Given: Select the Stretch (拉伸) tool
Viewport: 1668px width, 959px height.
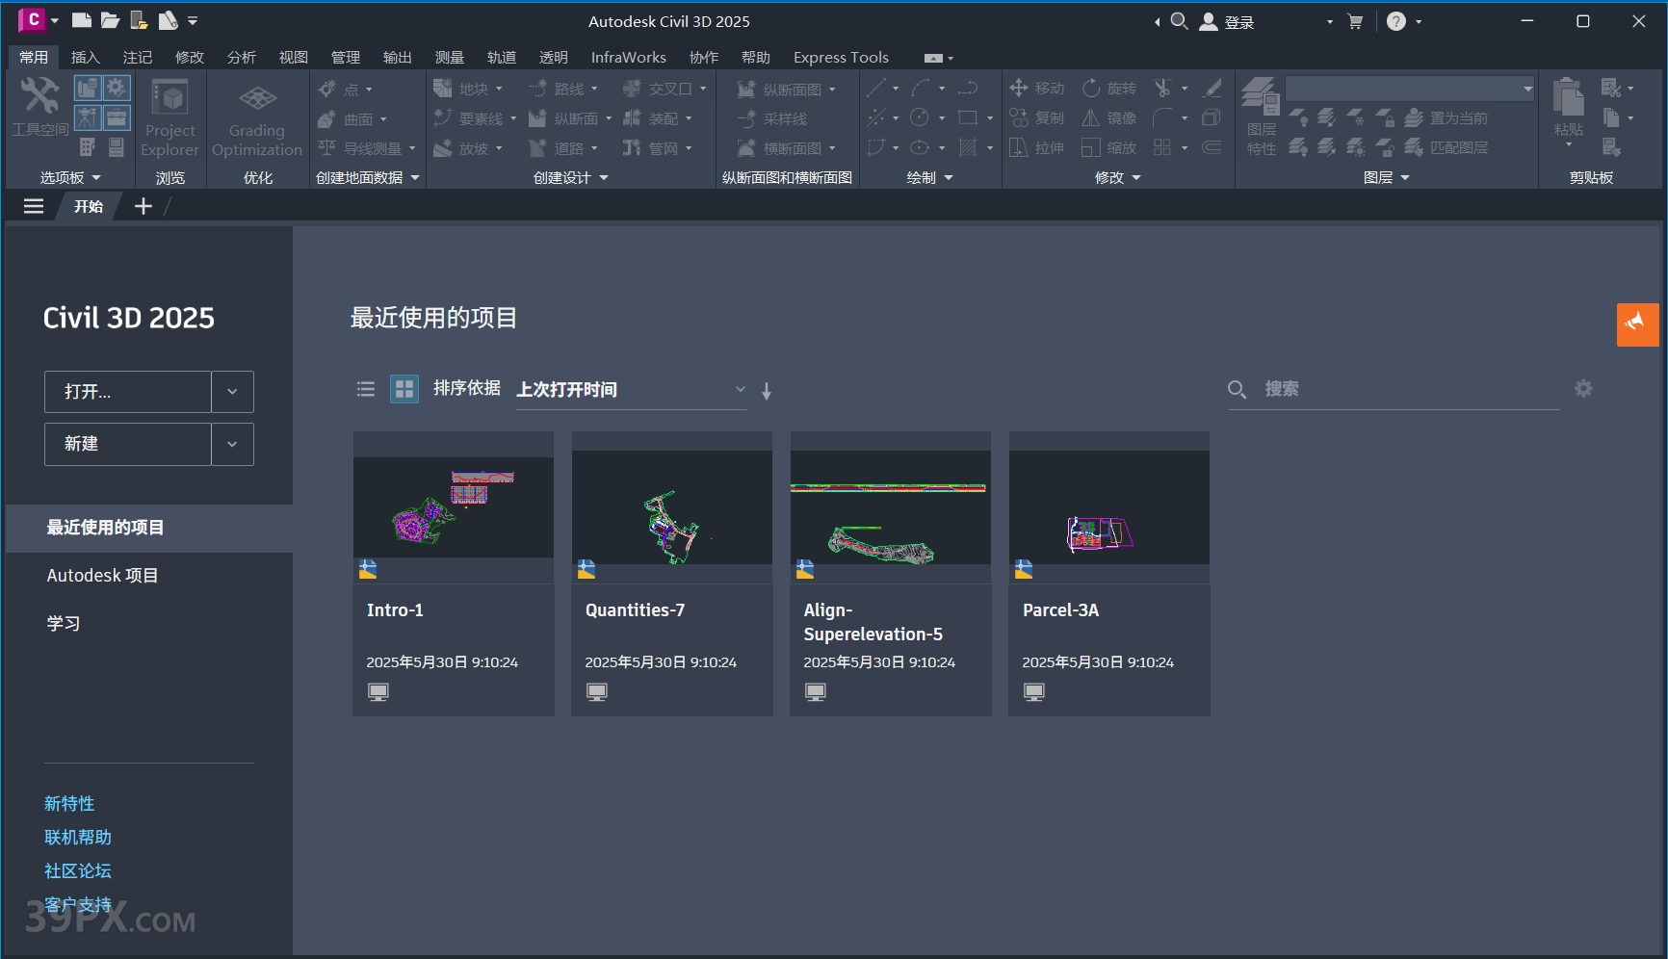Looking at the screenshot, I should coord(1036,148).
